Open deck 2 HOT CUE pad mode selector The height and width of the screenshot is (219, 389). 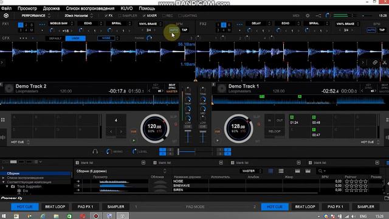tap(370, 142)
